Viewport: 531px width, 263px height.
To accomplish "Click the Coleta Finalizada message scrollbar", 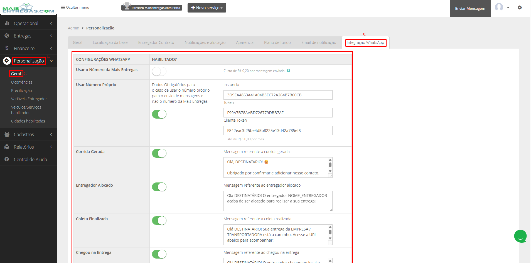I will pyautogui.click(x=330, y=233).
